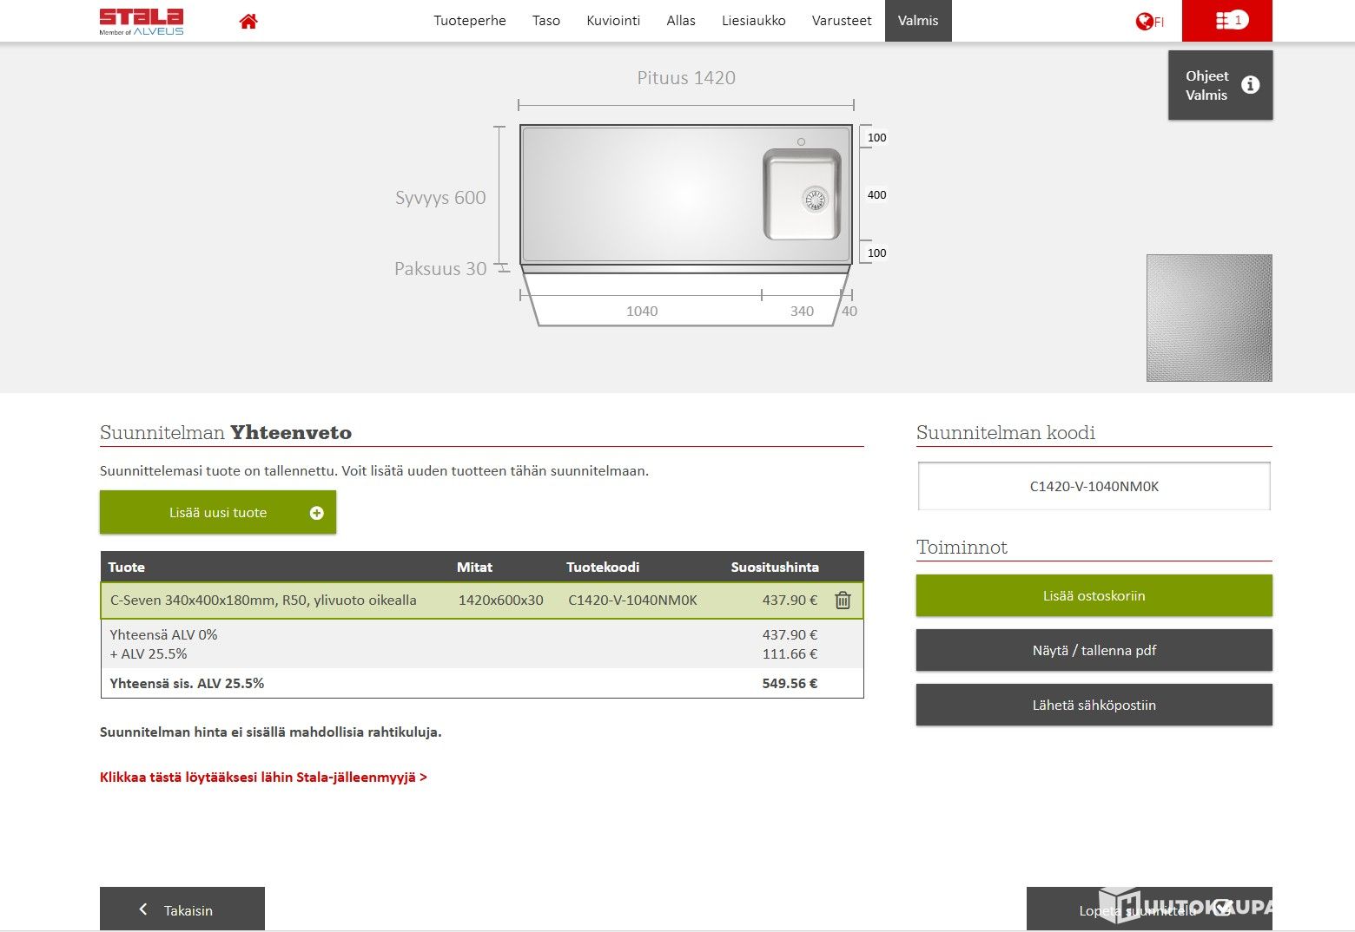This screenshot has height=932, width=1355.
Task: Click the plus icon on Lisää uusi tuote
Action: point(317,513)
